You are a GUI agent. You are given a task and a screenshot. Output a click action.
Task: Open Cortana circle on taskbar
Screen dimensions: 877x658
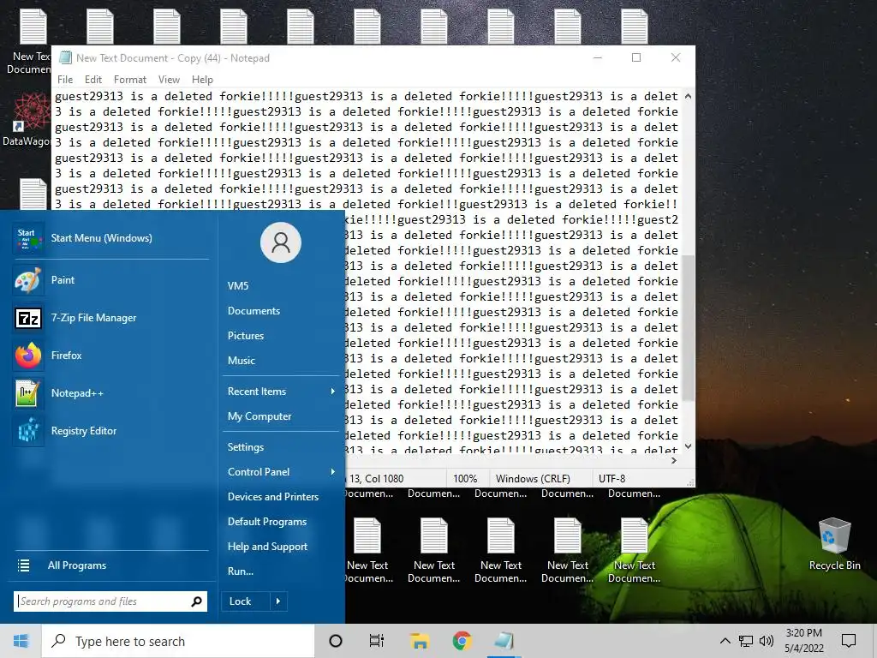[x=336, y=641]
